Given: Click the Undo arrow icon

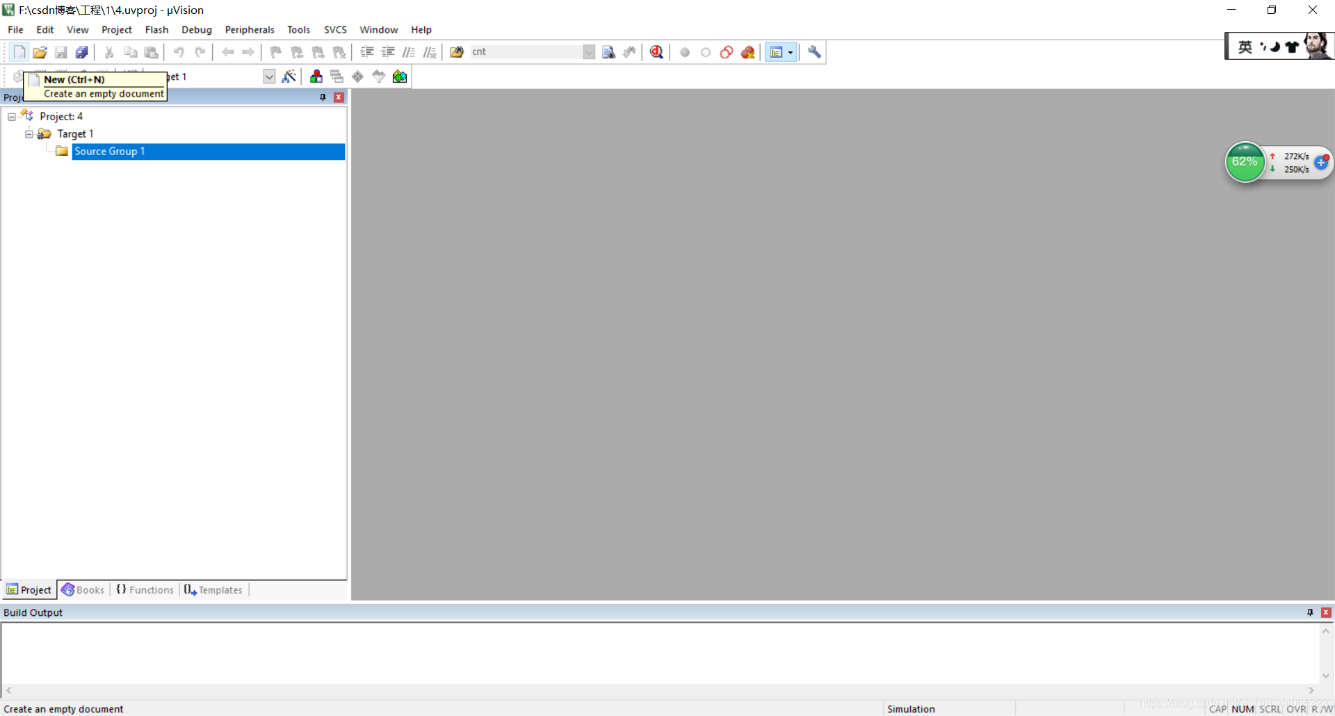Looking at the screenshot, I should 179,52.
